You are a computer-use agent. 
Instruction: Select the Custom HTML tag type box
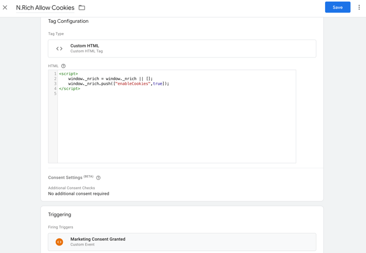(182, 48)
